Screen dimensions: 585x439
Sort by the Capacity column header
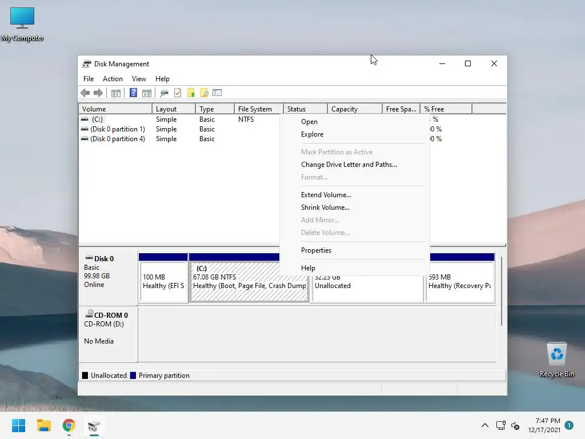pyautogui.click(x=355, y=109)
